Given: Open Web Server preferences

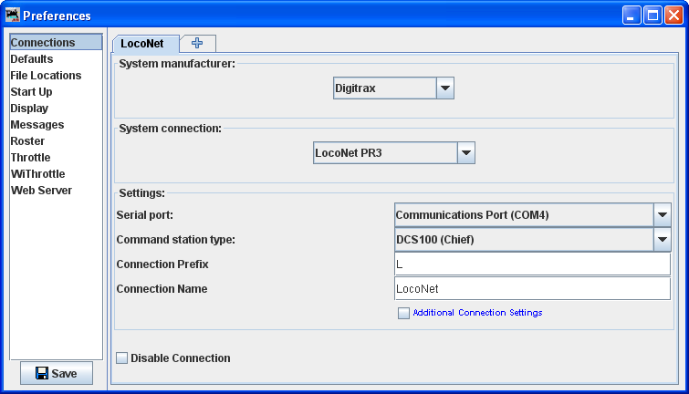Looking at the screenshot, I should (x=41, y=191).
